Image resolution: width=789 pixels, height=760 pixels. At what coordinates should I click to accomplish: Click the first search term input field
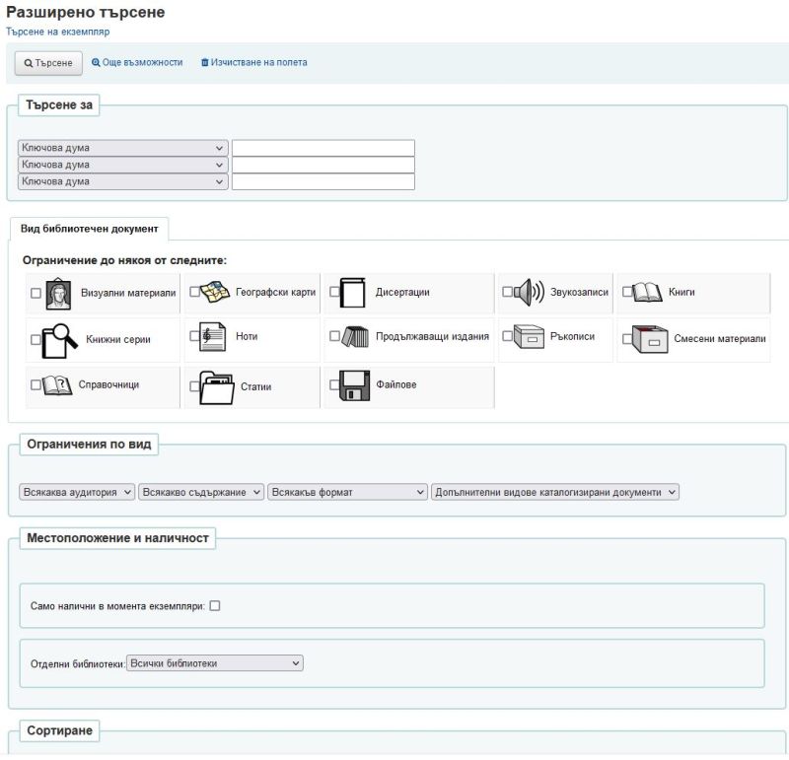coord(323,148)
